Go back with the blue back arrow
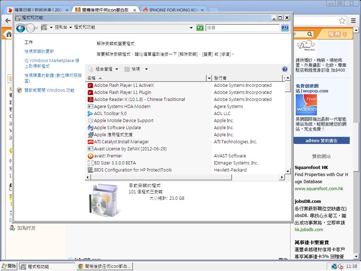Viewport: 361px width, 271px height. pos(20,28)
